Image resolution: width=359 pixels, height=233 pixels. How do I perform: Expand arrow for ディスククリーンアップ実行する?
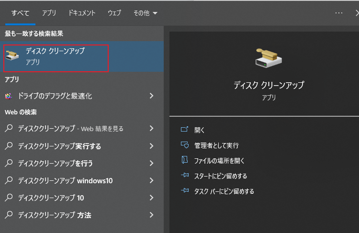coord(151,146)
